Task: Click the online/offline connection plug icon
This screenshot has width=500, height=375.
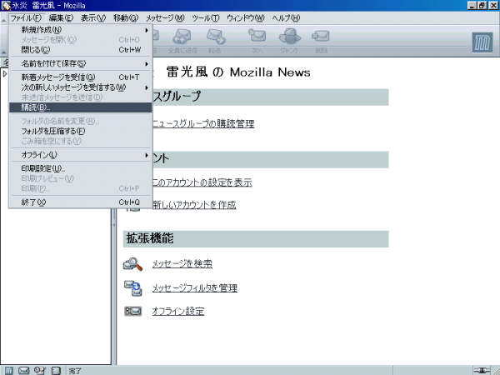Action: pyautogui.click(x=481, y=371)
